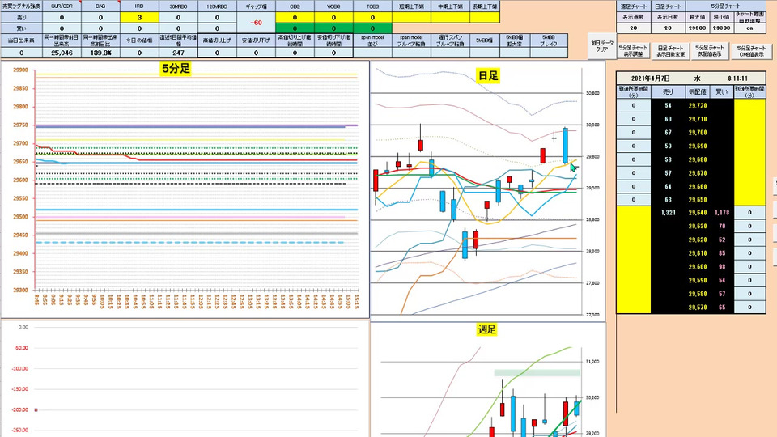The height and width of the screenshot is (437, 777).
Task: Click the 5分足チャート気配値表示 button
Action: point(709,50)
